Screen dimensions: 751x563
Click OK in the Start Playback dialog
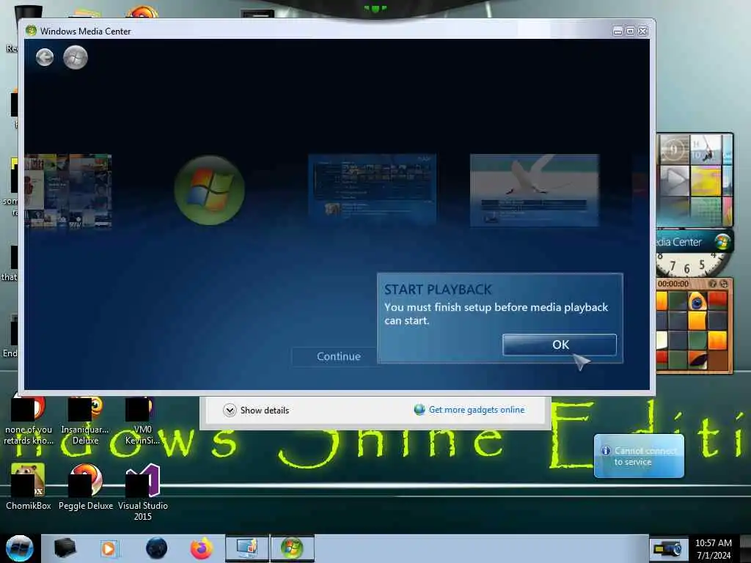click(560, 345)
